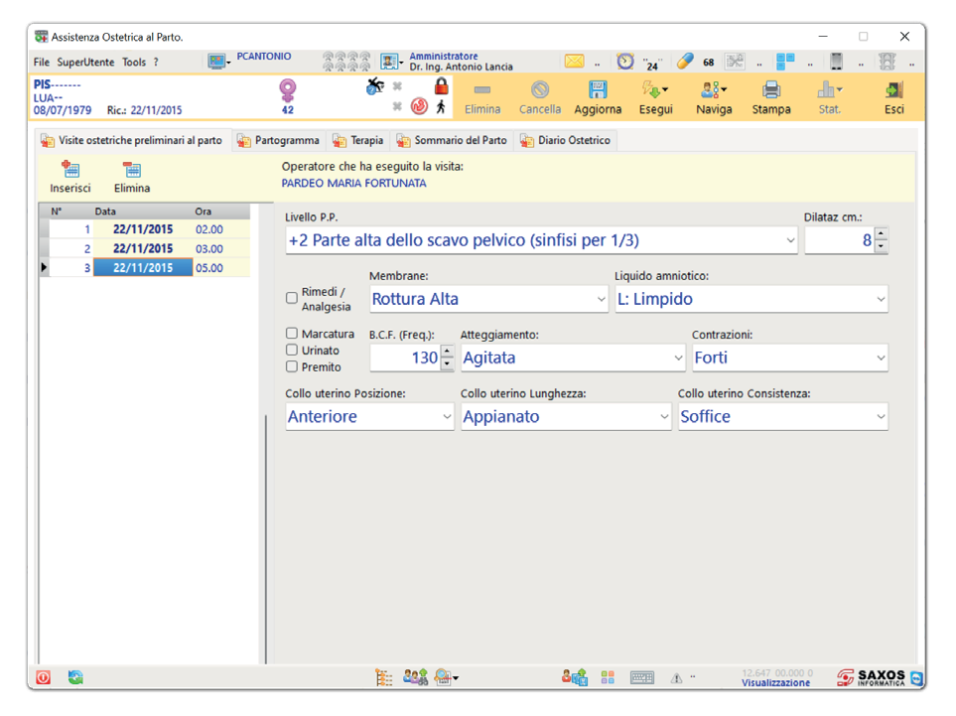Click the user transfer icon in status bar

tap(575, 677)
